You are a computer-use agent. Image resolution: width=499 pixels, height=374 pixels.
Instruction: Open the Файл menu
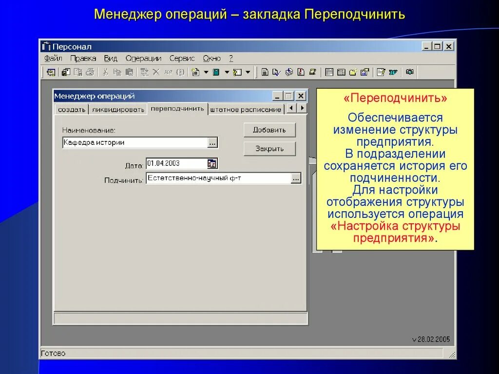click(x=53, y=59)
